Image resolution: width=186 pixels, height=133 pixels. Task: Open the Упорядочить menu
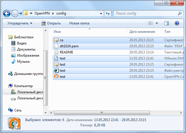(x=20, y=23)
